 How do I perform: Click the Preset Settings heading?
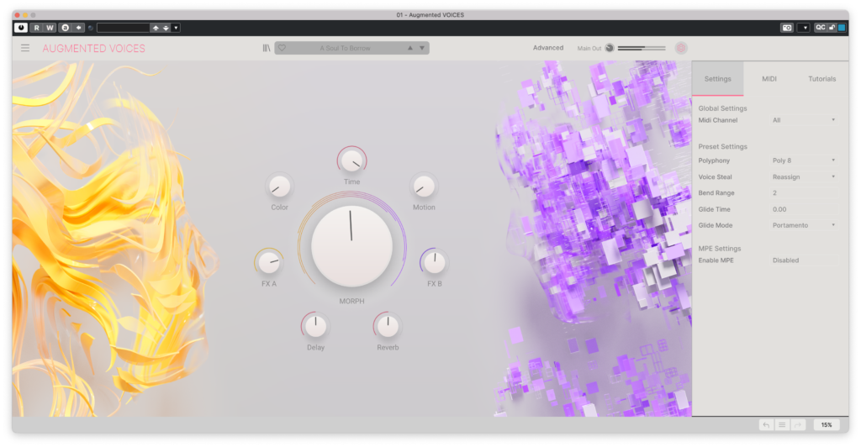pos(722,146)
